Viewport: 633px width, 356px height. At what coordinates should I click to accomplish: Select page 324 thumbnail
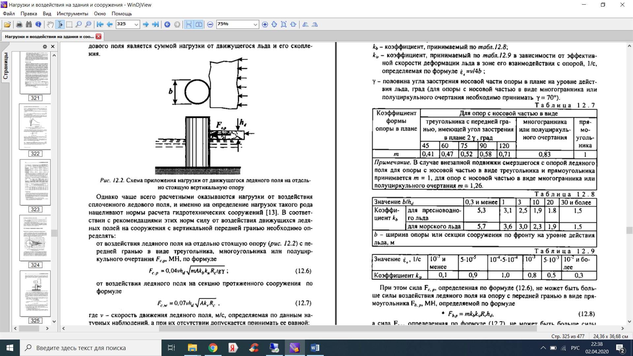(35, 238)
